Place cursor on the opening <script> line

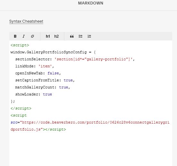pos(20,45)
